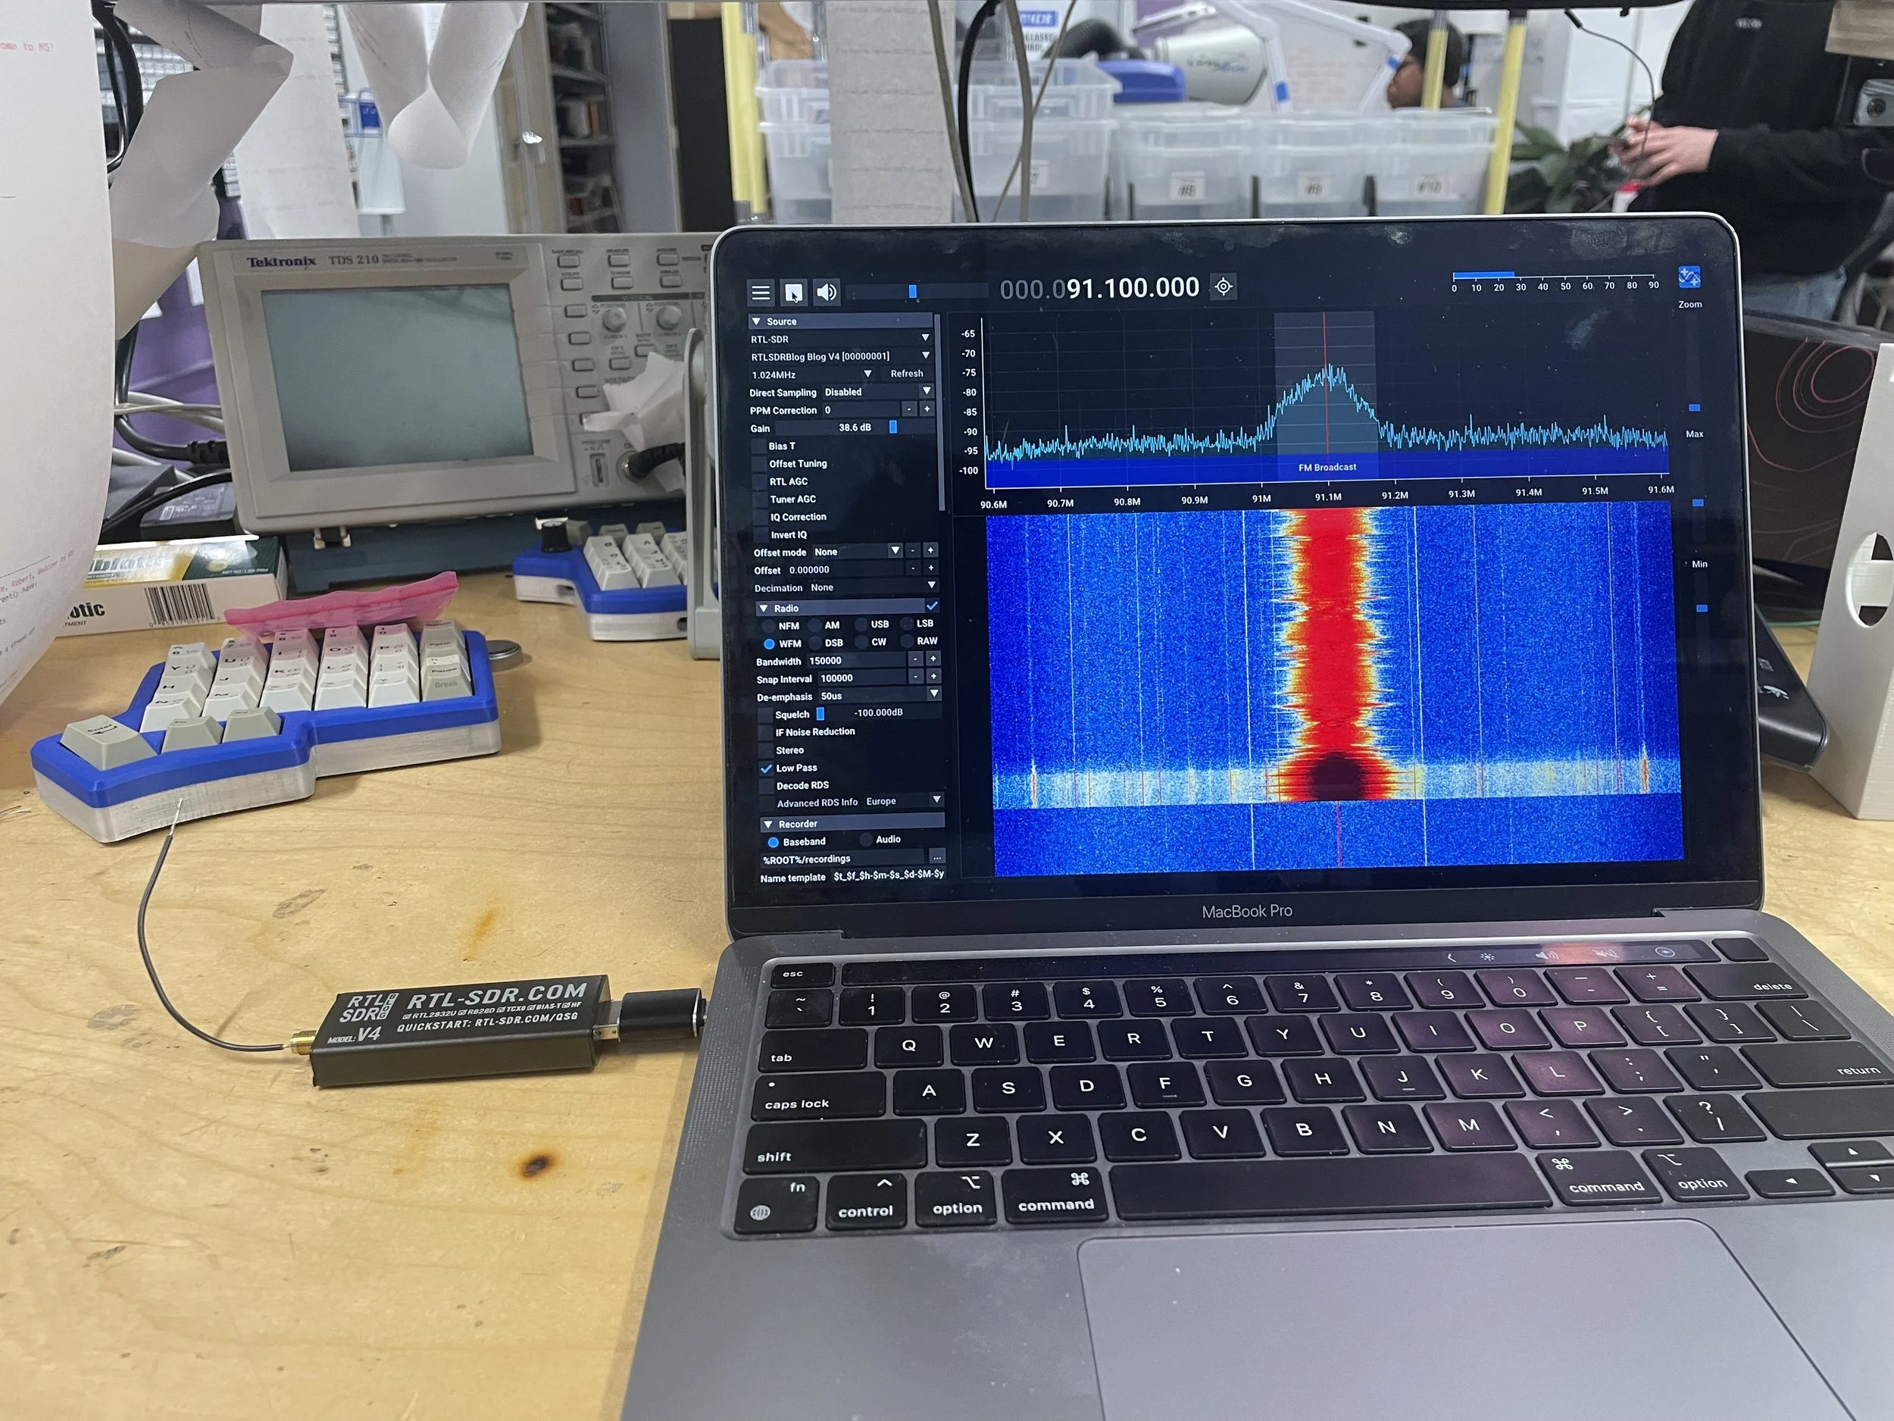
Task: Click the waterfall display toggle icon above Zoom
Action: pos(1689,277)
